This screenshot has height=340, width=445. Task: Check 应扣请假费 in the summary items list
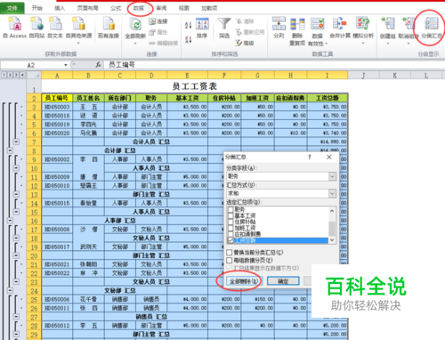point(231,234)
